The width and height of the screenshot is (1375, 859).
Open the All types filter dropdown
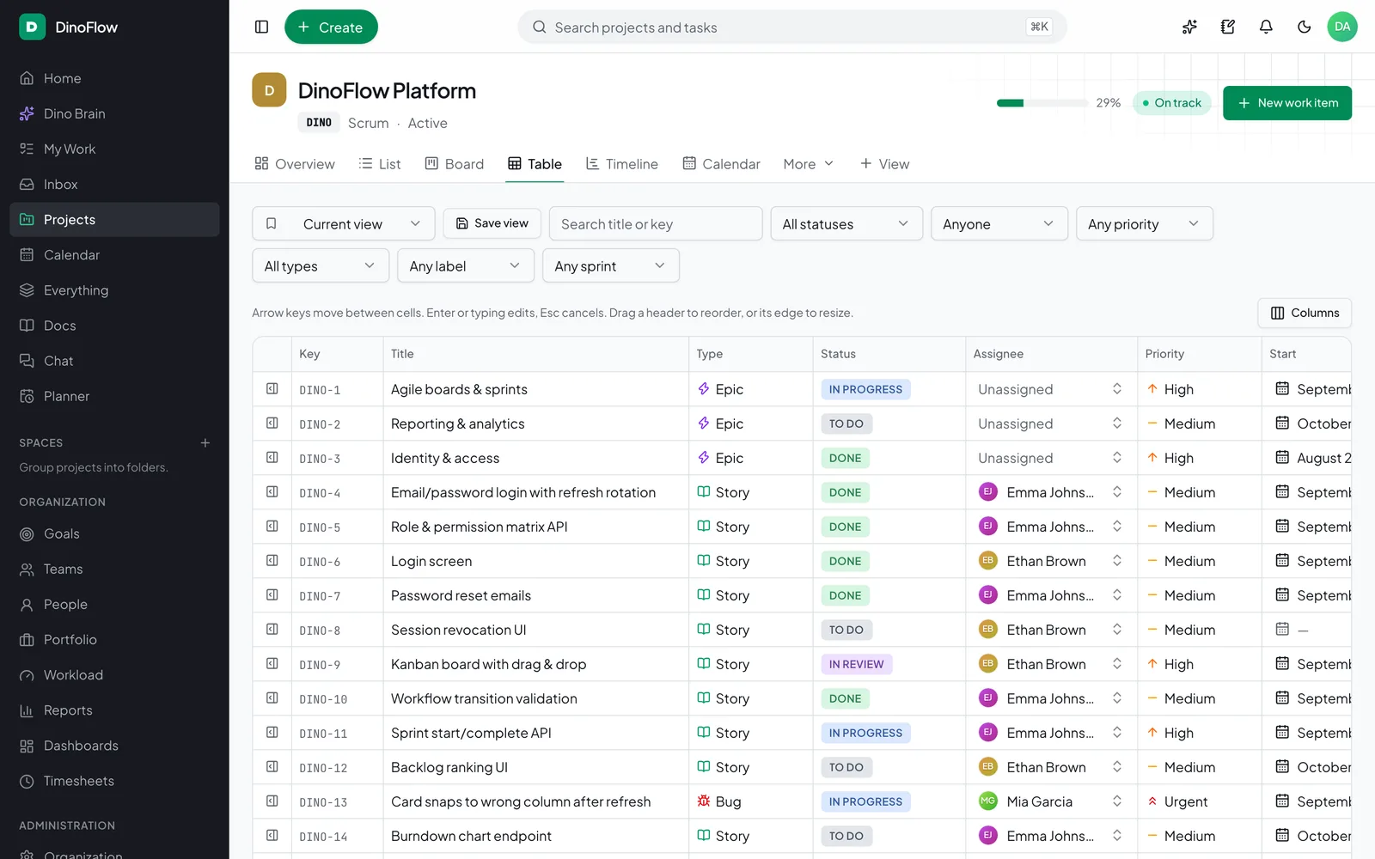[321, 265]
